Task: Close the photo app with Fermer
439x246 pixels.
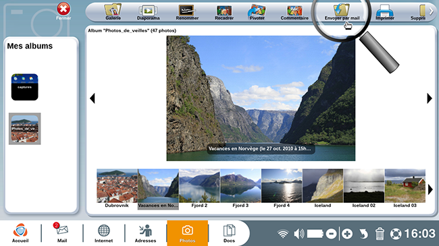Action: [x=63, y=11]
